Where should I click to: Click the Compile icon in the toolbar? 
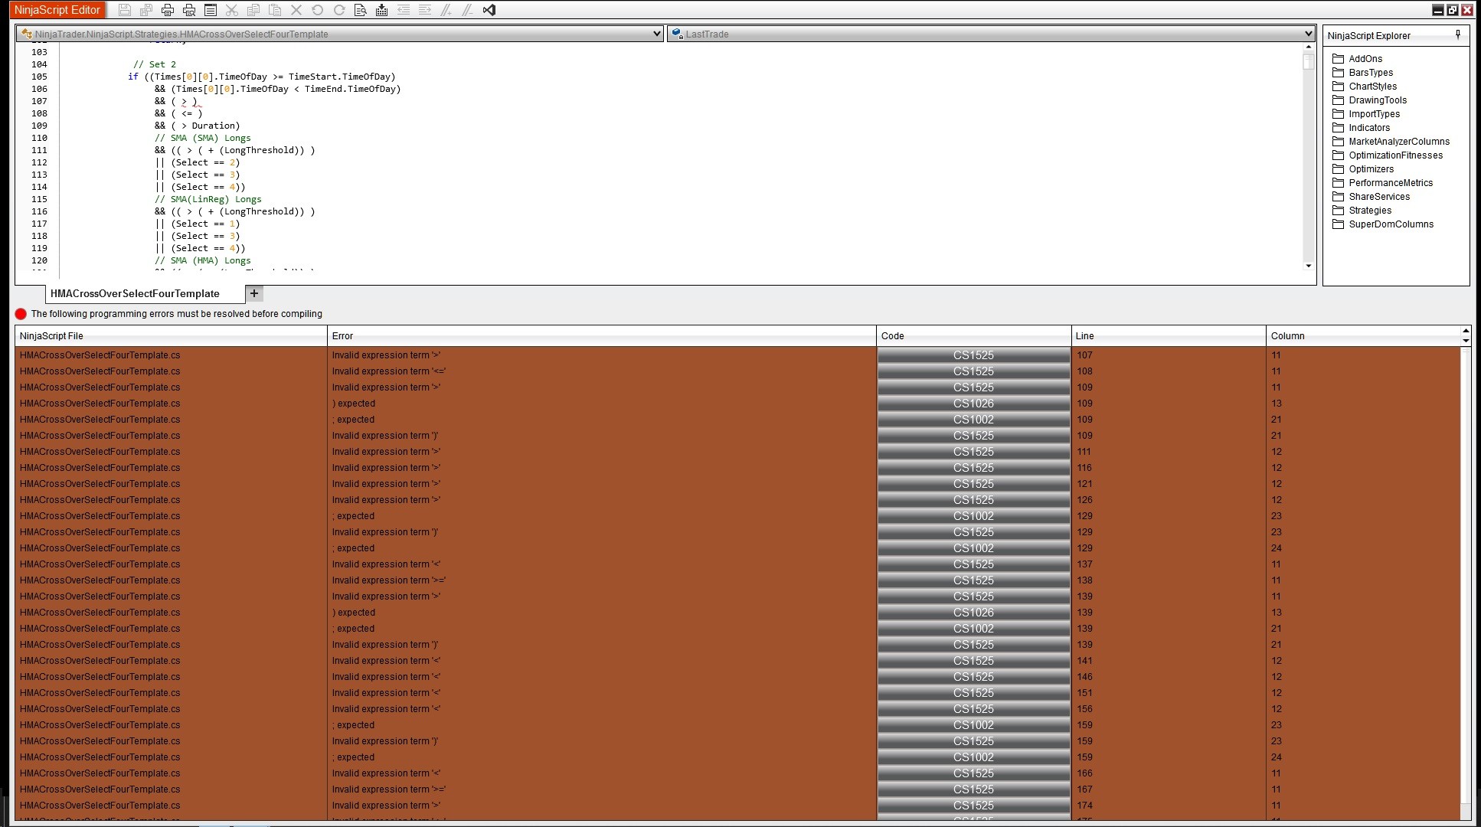(381, 10)
